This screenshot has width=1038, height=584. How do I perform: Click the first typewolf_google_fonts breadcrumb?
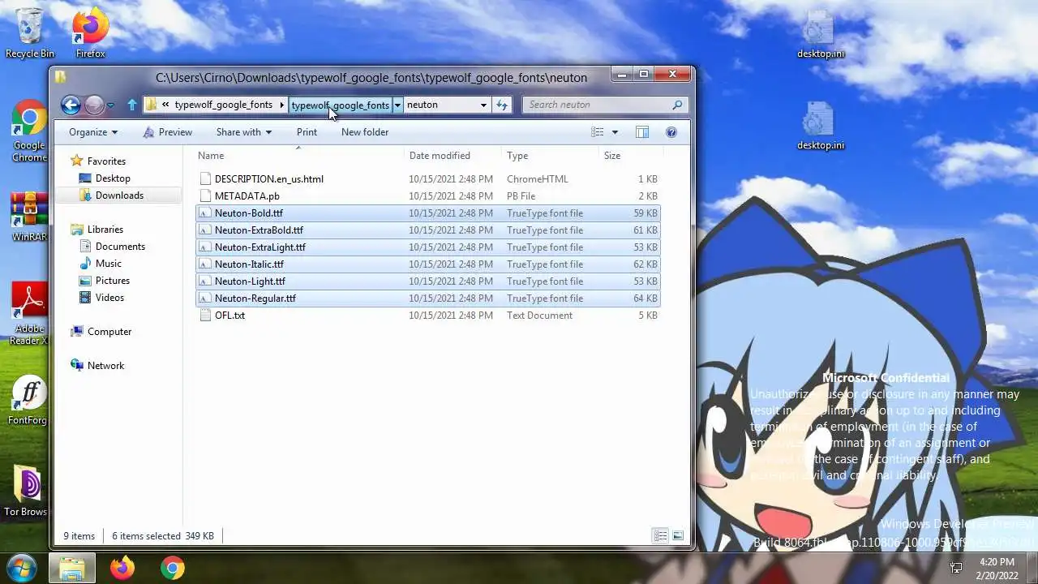(x=223, y=105)
